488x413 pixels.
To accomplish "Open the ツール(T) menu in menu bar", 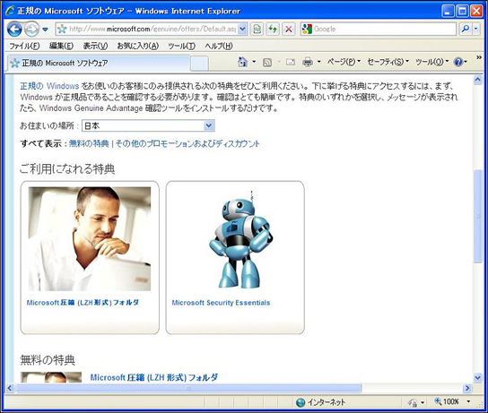I will (182, 46).
